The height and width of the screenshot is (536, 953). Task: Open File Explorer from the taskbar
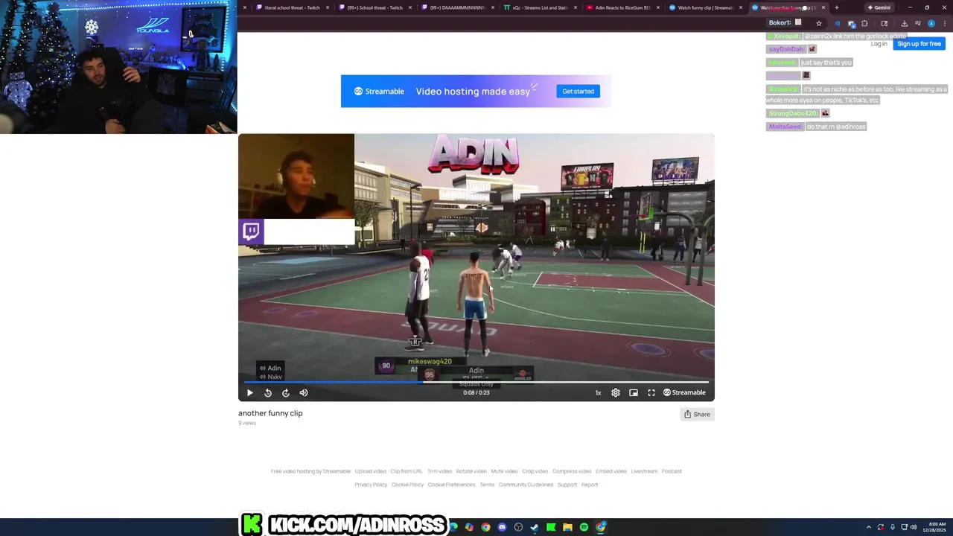pyautogui.click(x=567, y=527)
